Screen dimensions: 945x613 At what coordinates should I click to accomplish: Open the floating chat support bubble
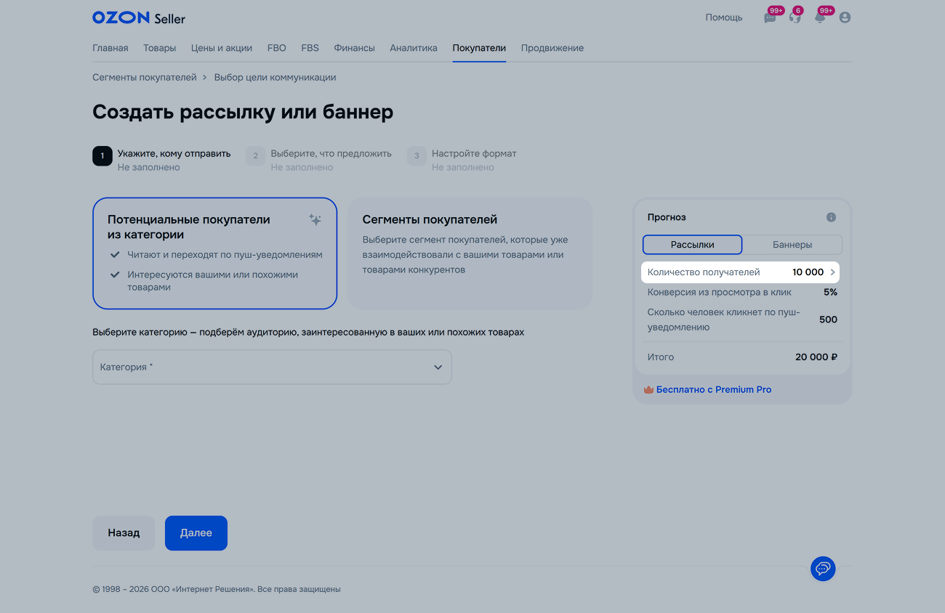tap(823, 568)
